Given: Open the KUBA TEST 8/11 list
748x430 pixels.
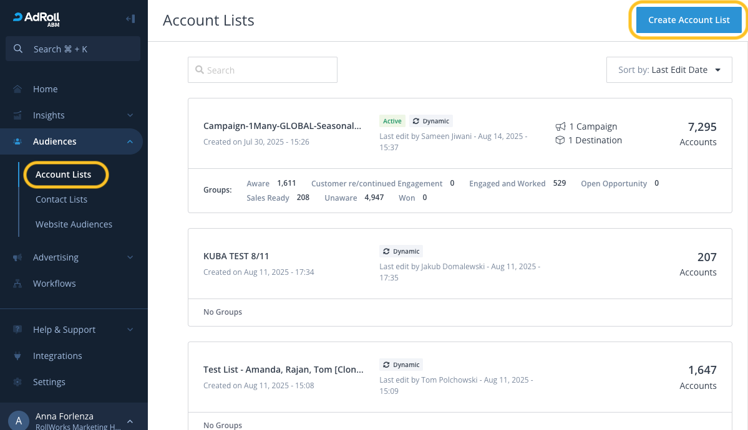Looking at the screenshot, I should click(x=236, y=256).
